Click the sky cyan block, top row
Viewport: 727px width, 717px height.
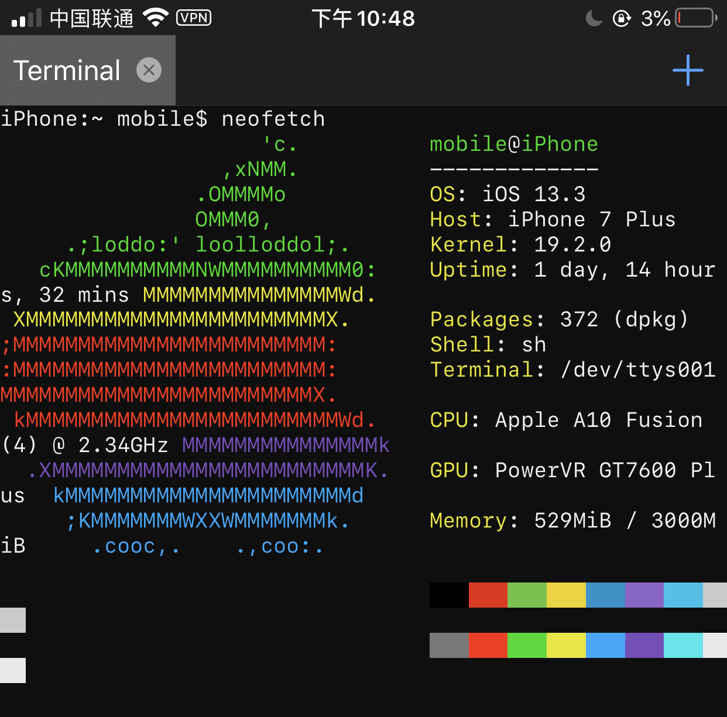[684, 595]
